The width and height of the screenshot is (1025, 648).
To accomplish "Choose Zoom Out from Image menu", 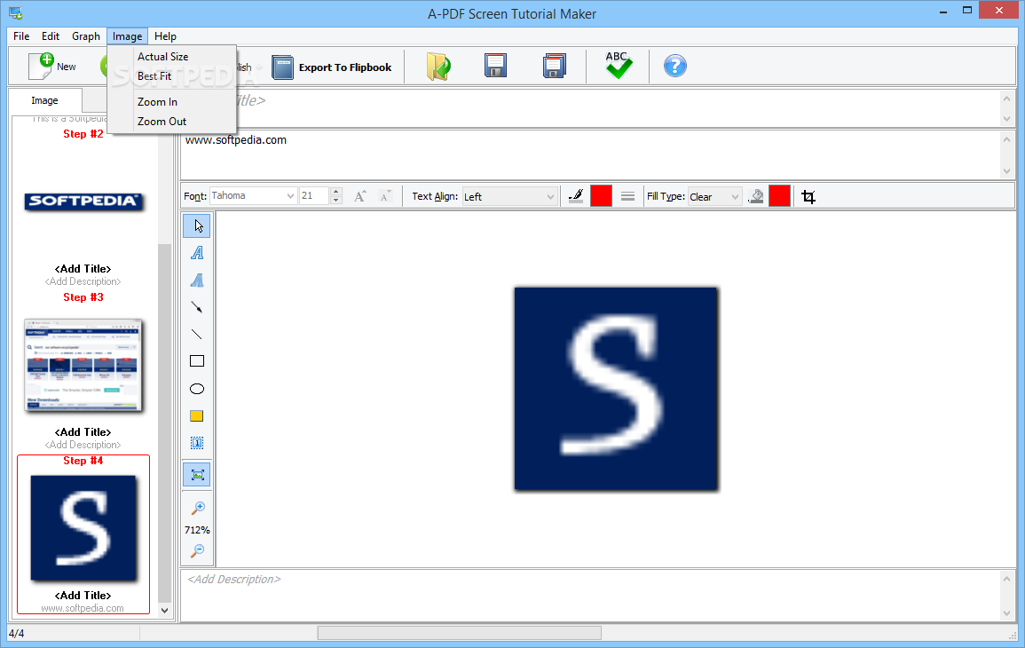I will (x=171, y=122).
